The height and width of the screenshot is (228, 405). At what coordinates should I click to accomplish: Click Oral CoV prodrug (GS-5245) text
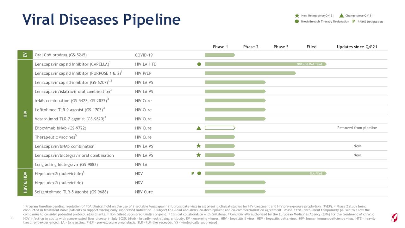[x=61, y=55]
